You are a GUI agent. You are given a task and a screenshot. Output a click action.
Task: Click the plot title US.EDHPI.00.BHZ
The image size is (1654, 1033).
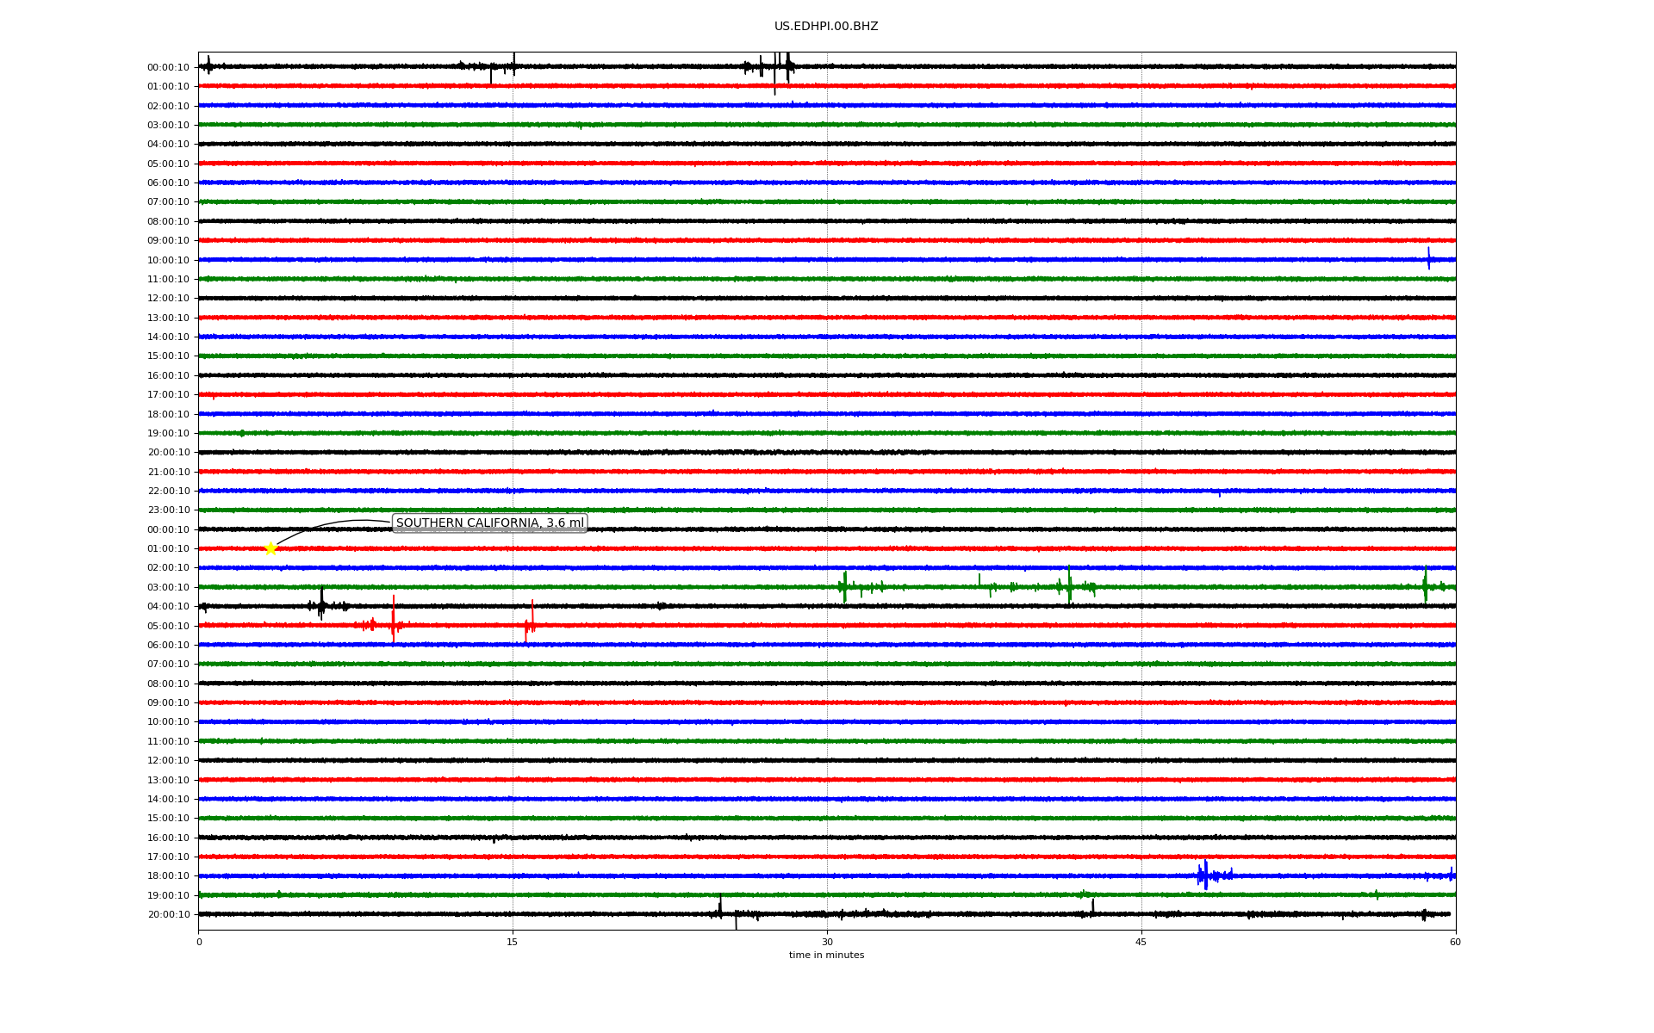pos(825,27)
